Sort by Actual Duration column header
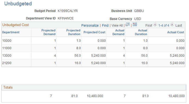The image size is (189, 104). (141, 32)
